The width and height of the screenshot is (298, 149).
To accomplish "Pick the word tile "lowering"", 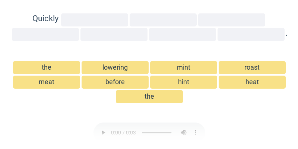I will [115, 67].
